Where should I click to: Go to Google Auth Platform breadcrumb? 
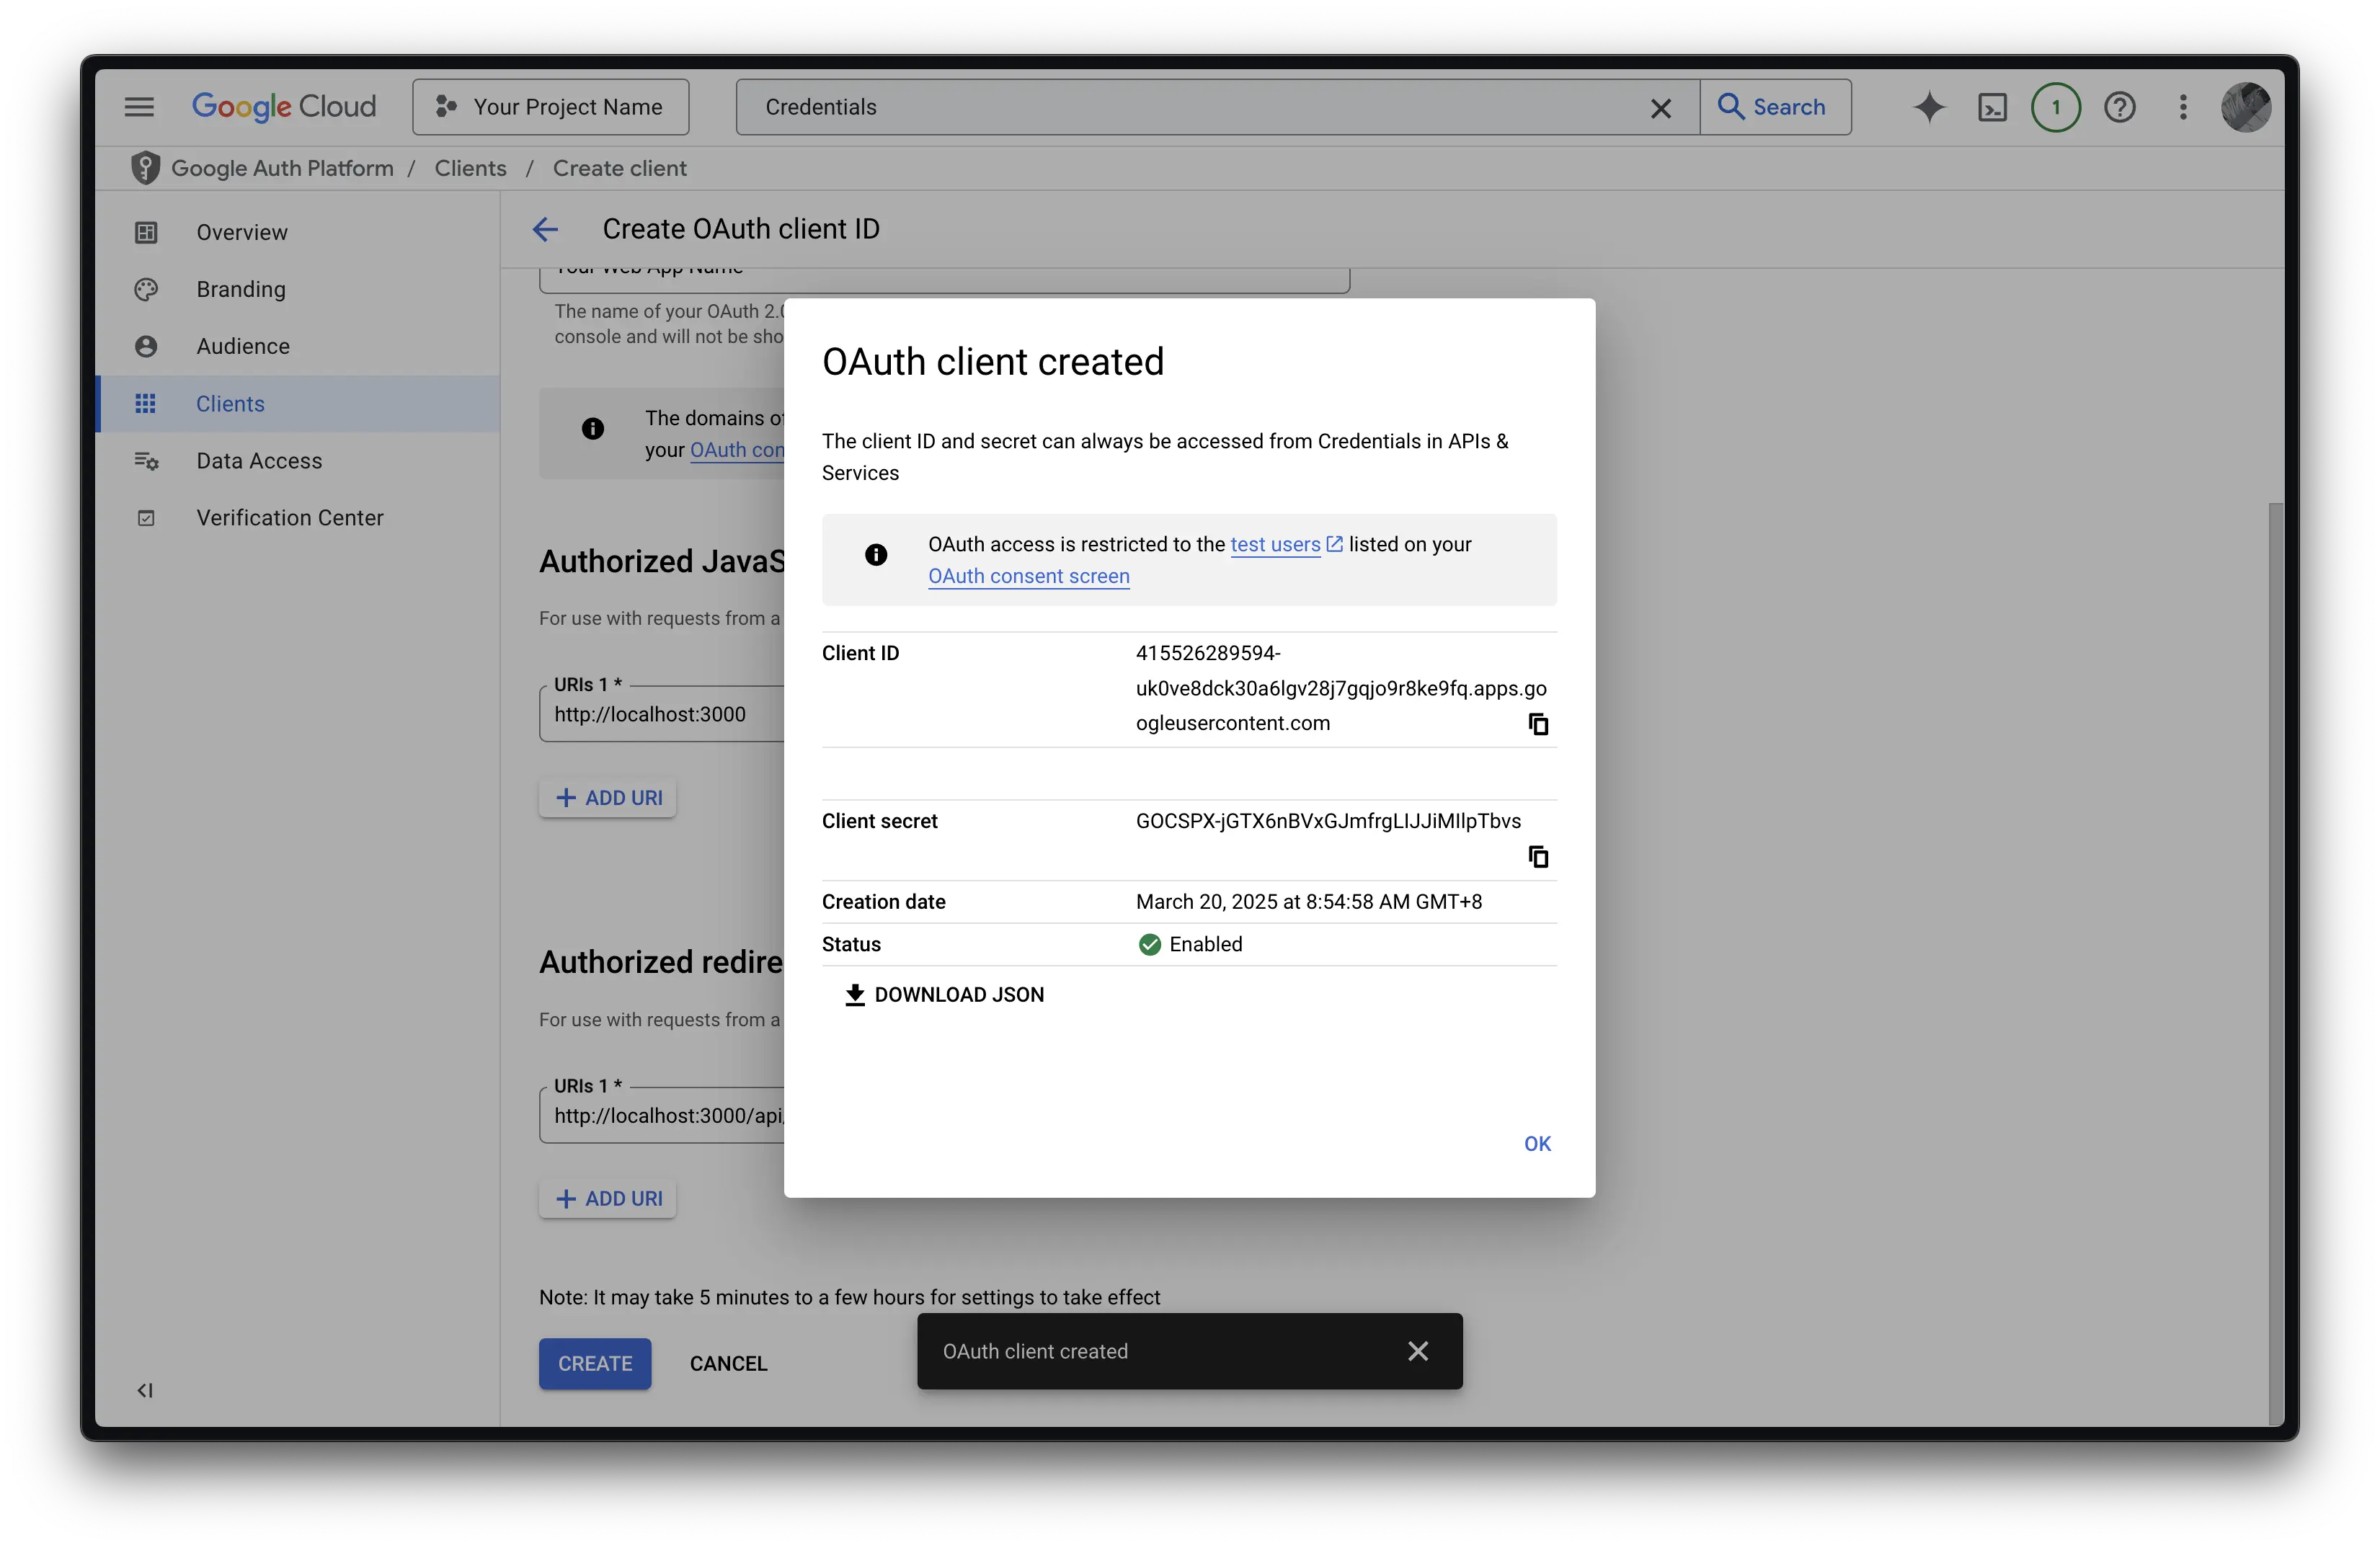pyautogui.click(x=282, y=168)
